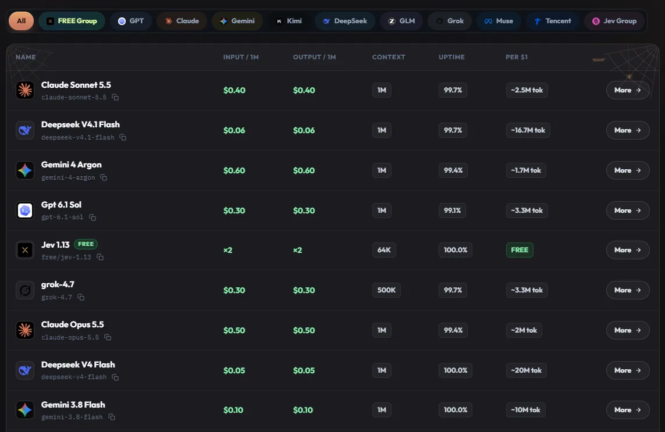The image size is (665, 432).
Task: Click the Jev 1.13 X logo icon
Action: pos(25,250)
